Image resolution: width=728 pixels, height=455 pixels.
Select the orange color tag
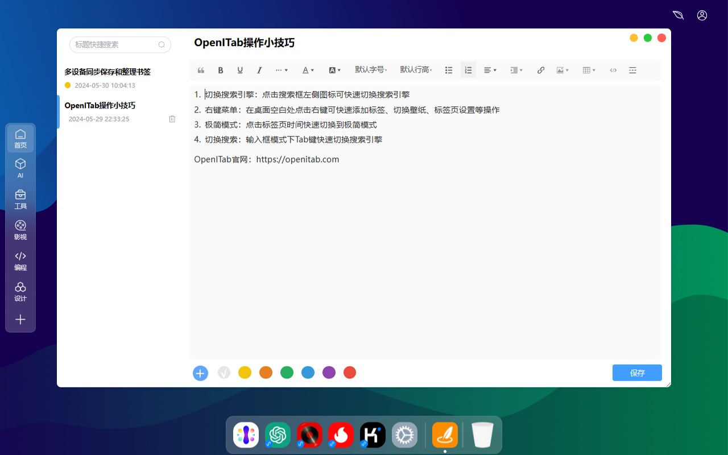[x=266, y=373]
